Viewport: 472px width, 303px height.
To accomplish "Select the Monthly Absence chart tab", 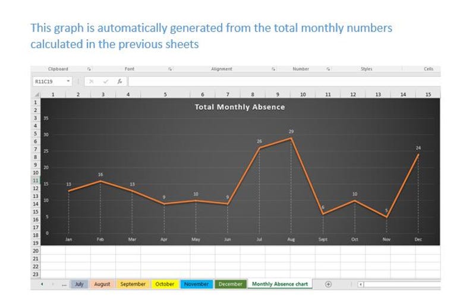I will tap(279, 284).
